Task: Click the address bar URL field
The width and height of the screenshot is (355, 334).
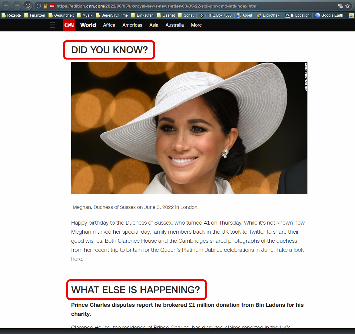Action: pos(182,6)
